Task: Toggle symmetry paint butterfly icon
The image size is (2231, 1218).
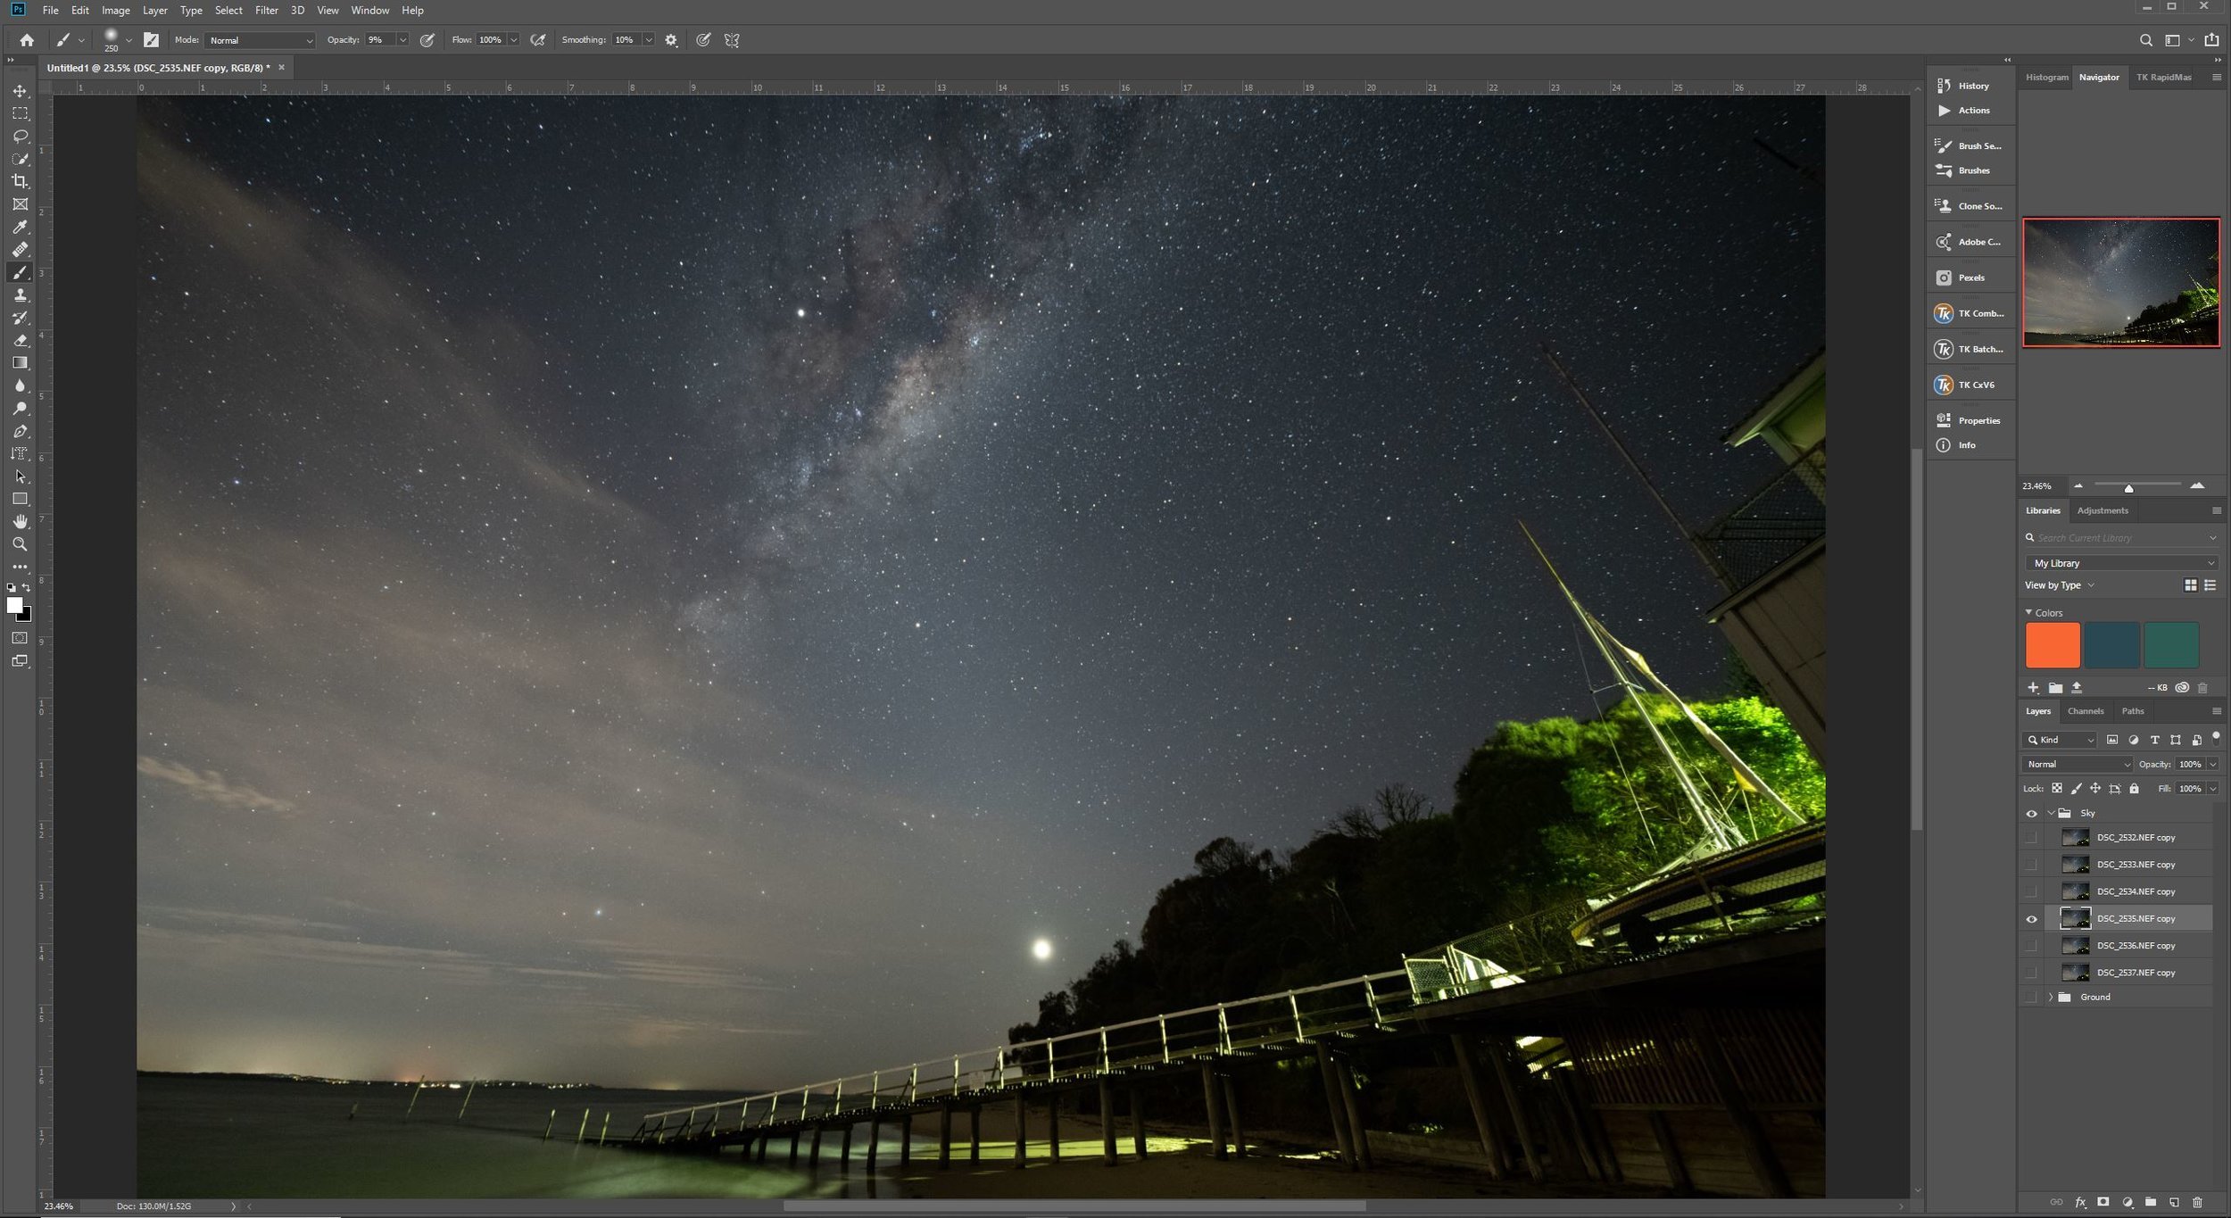Action: click(x=732, y=40)
